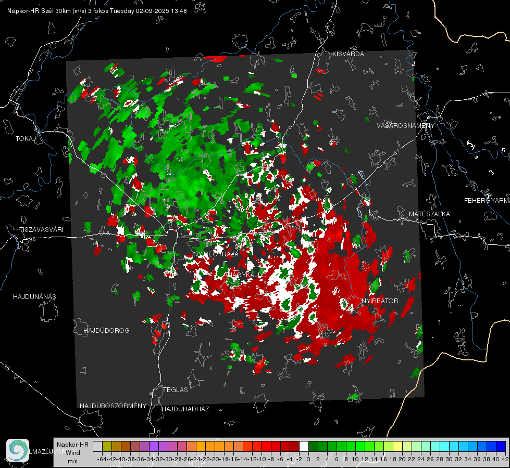The height and width of the screenshot is (468, 510).
Task: Click the TÉGLÁS city label
Action: click(176, 390)
